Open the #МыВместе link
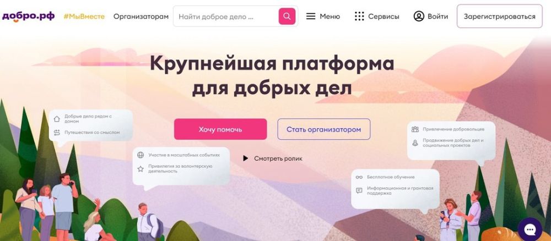The width and height of the screenshot is (551, 241). coord(84,17)
